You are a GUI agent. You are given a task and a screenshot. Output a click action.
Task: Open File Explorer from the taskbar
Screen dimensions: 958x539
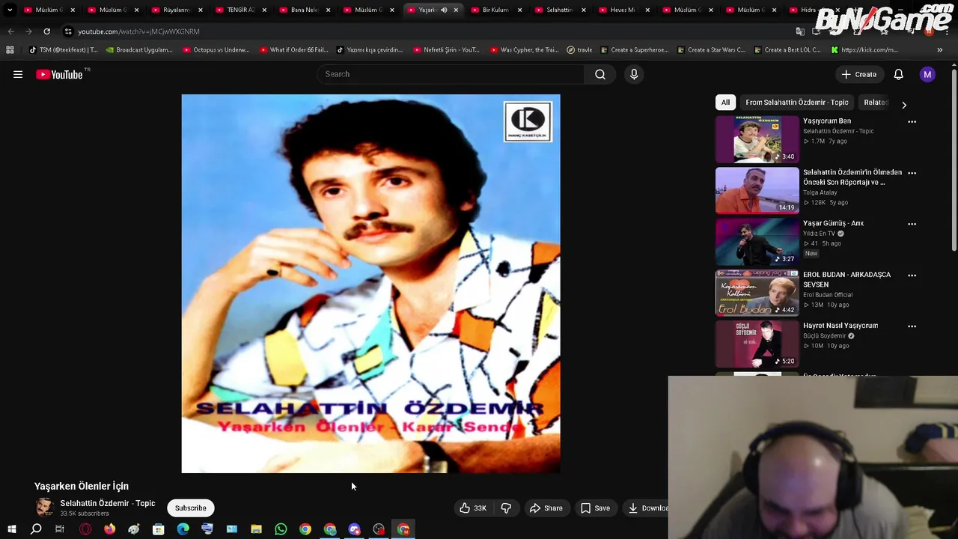(x=256, y=529)
